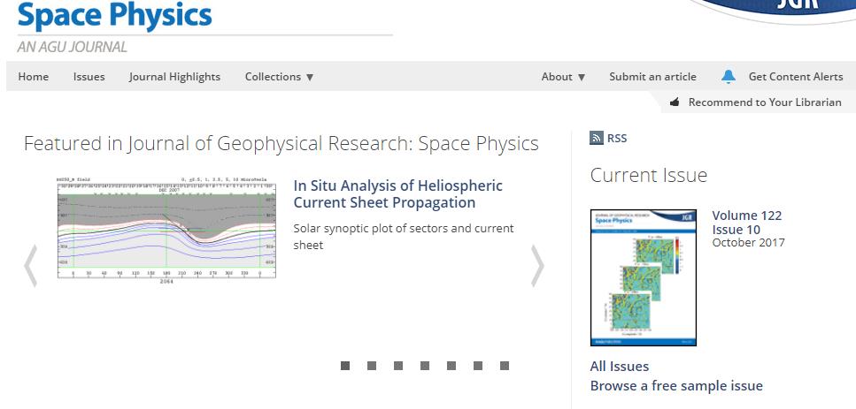Click Get Content Alerts link
Viewport: 856px width, 409px height.
(x=796, y=77)
